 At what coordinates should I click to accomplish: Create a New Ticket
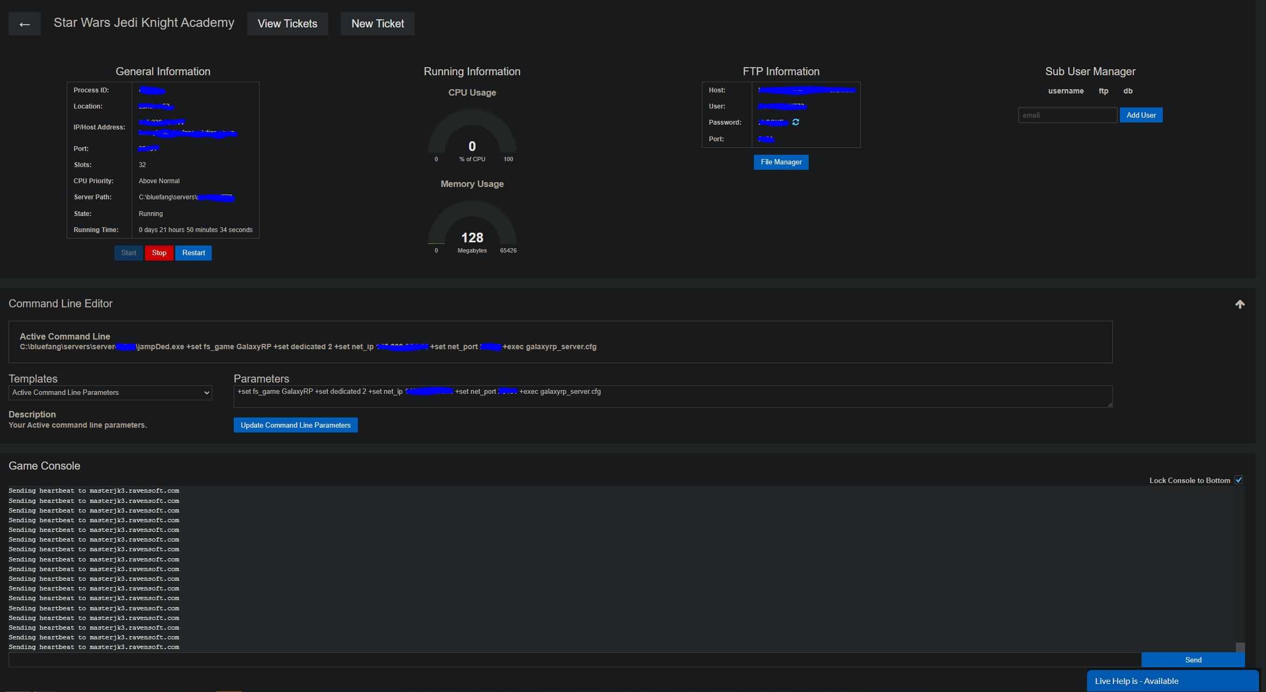coord(378,24)
